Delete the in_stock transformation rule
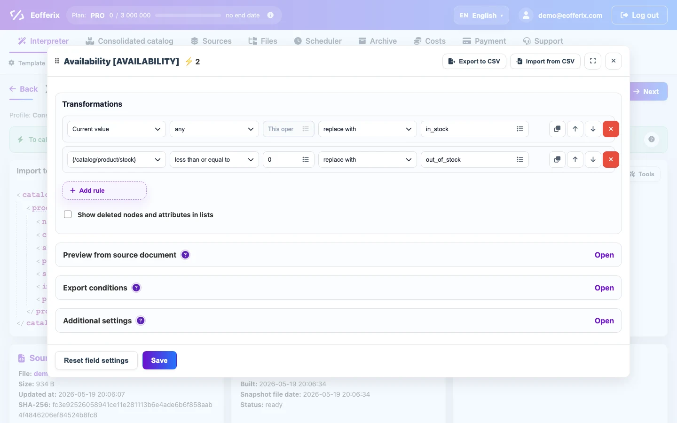 coord(611,129)
